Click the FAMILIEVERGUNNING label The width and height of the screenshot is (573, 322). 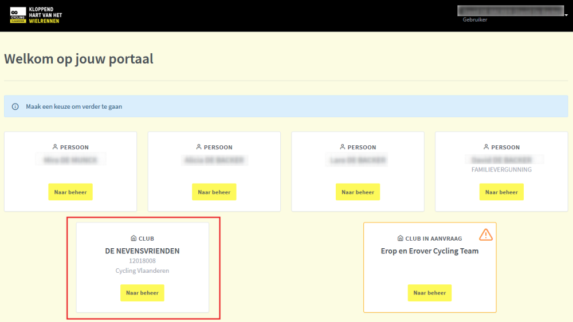(501, 169)
